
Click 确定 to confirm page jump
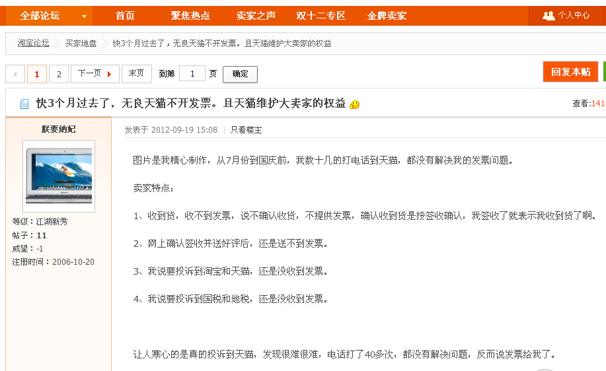pos(240,74)
